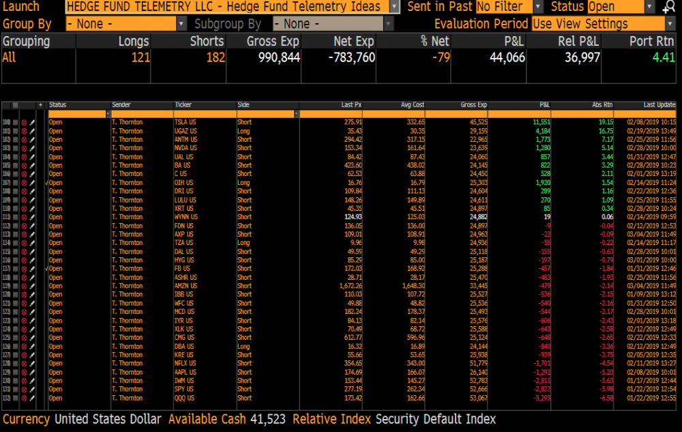This screenshot has width=682, height=432.
Task: Open the Status column filter dropdown arrow
Action: pyautogui.click(x=108, y=114)
